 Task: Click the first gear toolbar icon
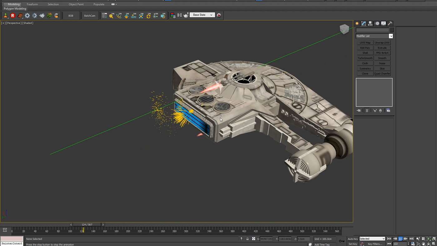coord(27,15)
